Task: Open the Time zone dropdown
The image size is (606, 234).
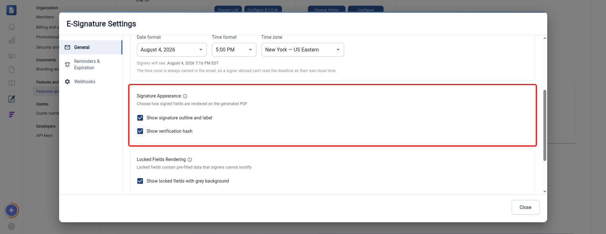Action: tap(303, 50)
